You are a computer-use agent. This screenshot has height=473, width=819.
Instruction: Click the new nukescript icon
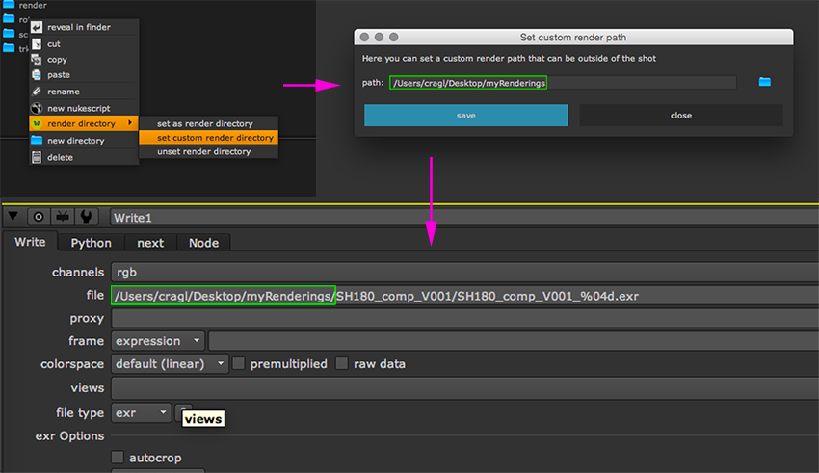38,108
